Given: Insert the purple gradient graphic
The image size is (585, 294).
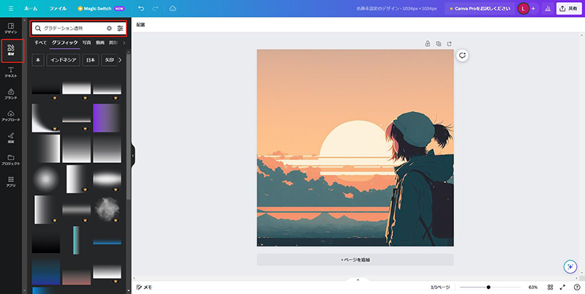Looking at the screenshot, I should [107, 118].
